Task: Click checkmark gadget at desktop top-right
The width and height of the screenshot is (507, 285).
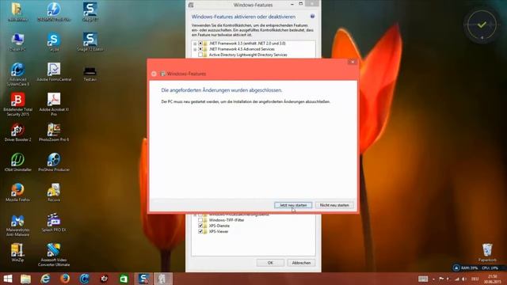Action: coord(482,25)
